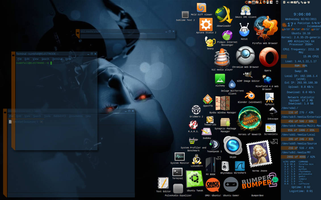Open Terminal window's Search menu
Image resolution: width=321 pixels, height=200 pixels.
[45, 59]
